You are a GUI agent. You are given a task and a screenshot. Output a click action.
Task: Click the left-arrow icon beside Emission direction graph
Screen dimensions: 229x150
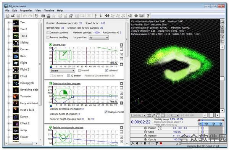[x=121, y=97]
